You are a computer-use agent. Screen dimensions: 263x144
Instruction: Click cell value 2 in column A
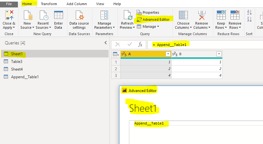[146, 69]
